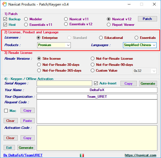Select Site license resale option
This screenshot has height=158, width=161.
(x=39, y=59)
